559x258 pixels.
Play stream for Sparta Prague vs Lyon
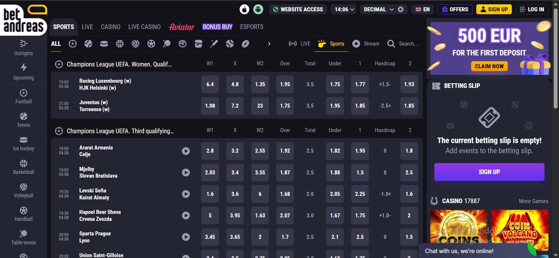(186, 237)
